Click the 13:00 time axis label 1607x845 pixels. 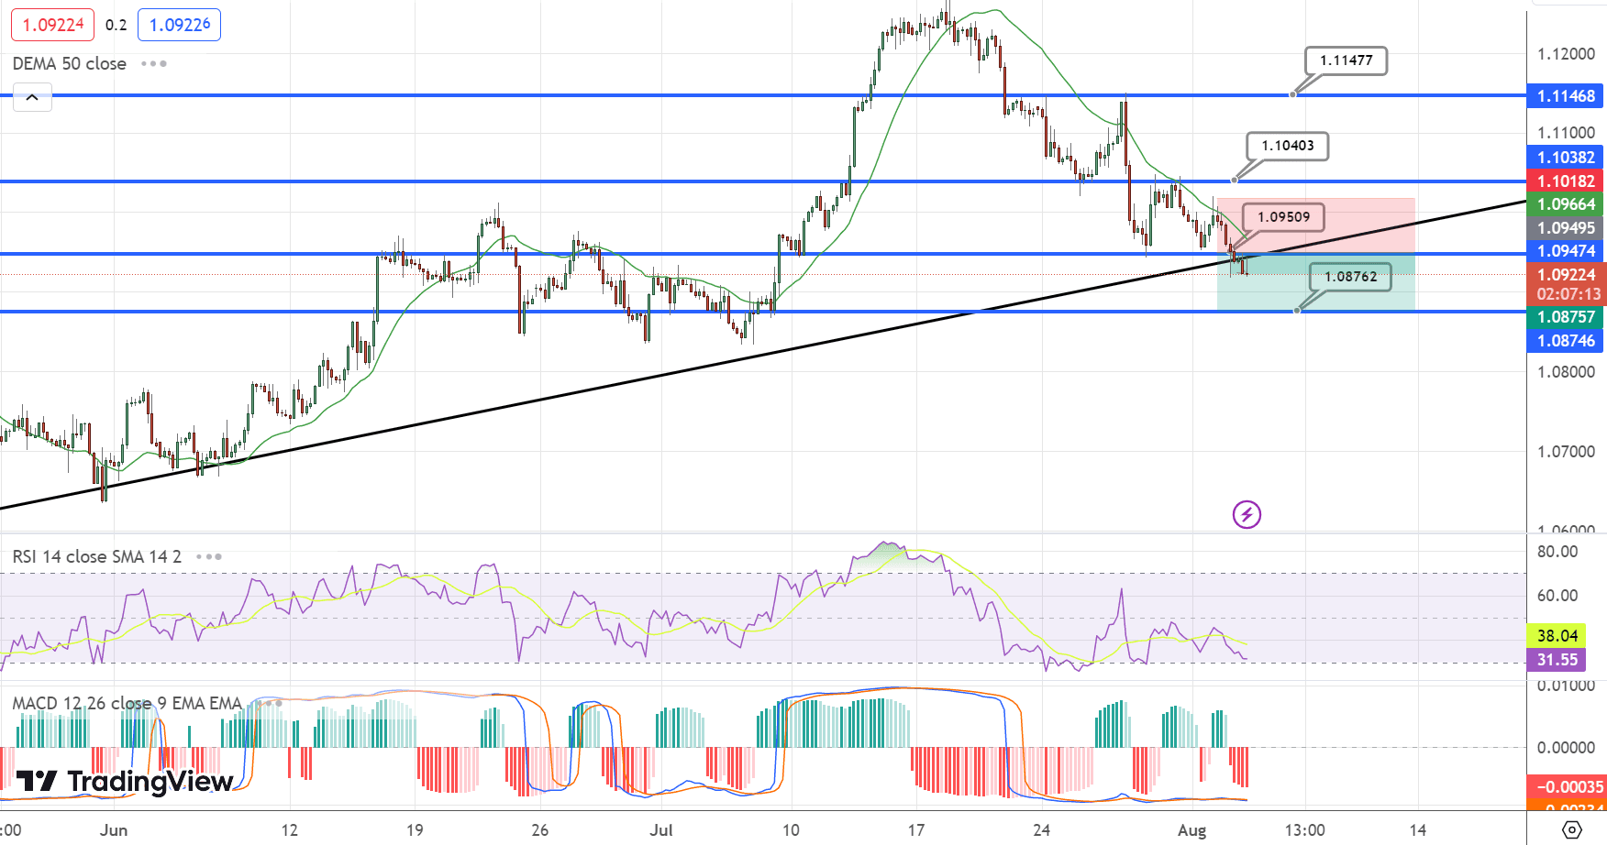point(1304,830)
